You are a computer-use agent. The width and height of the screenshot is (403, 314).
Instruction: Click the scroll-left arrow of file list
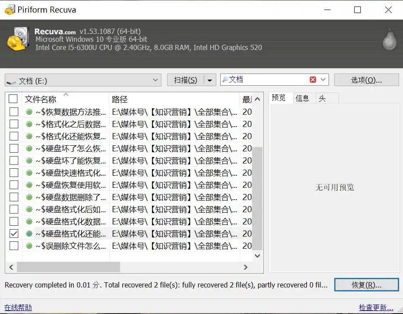[11, 267]
